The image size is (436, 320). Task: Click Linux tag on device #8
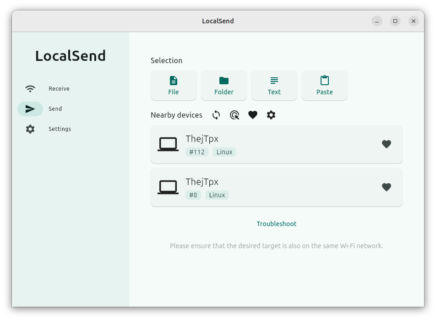point(217,195)
